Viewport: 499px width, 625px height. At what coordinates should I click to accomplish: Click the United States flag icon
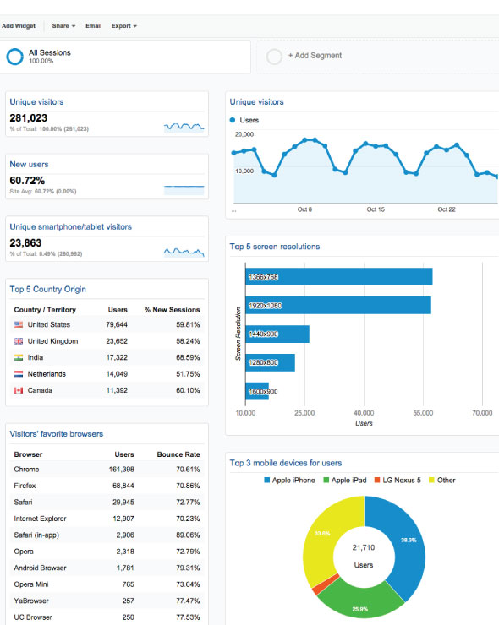[x=19, y=324]
